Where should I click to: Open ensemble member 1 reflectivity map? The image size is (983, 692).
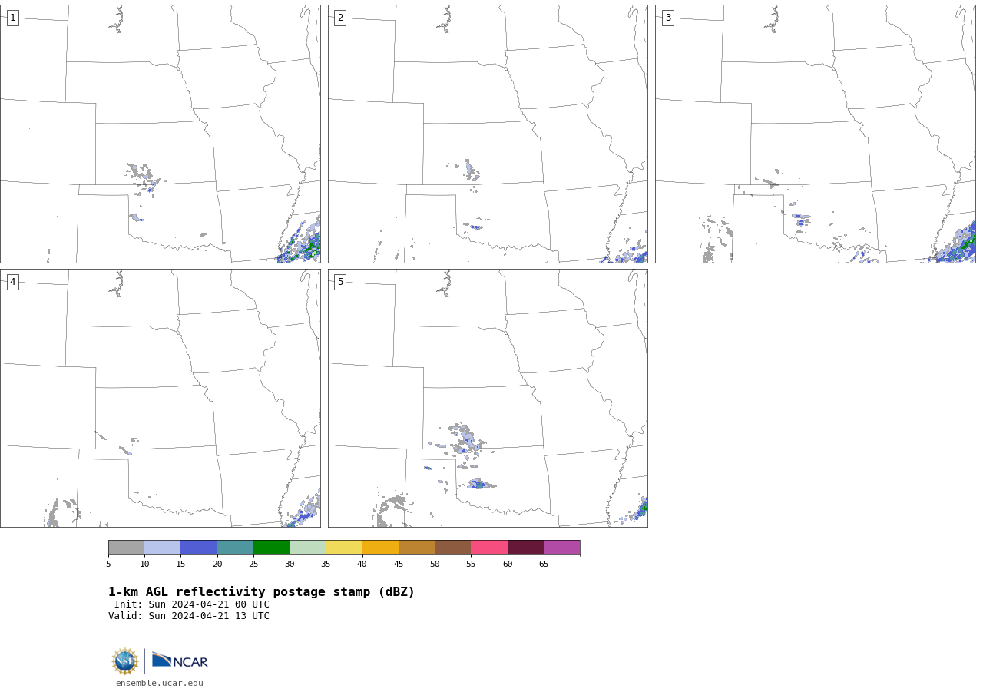coord(160,134)
